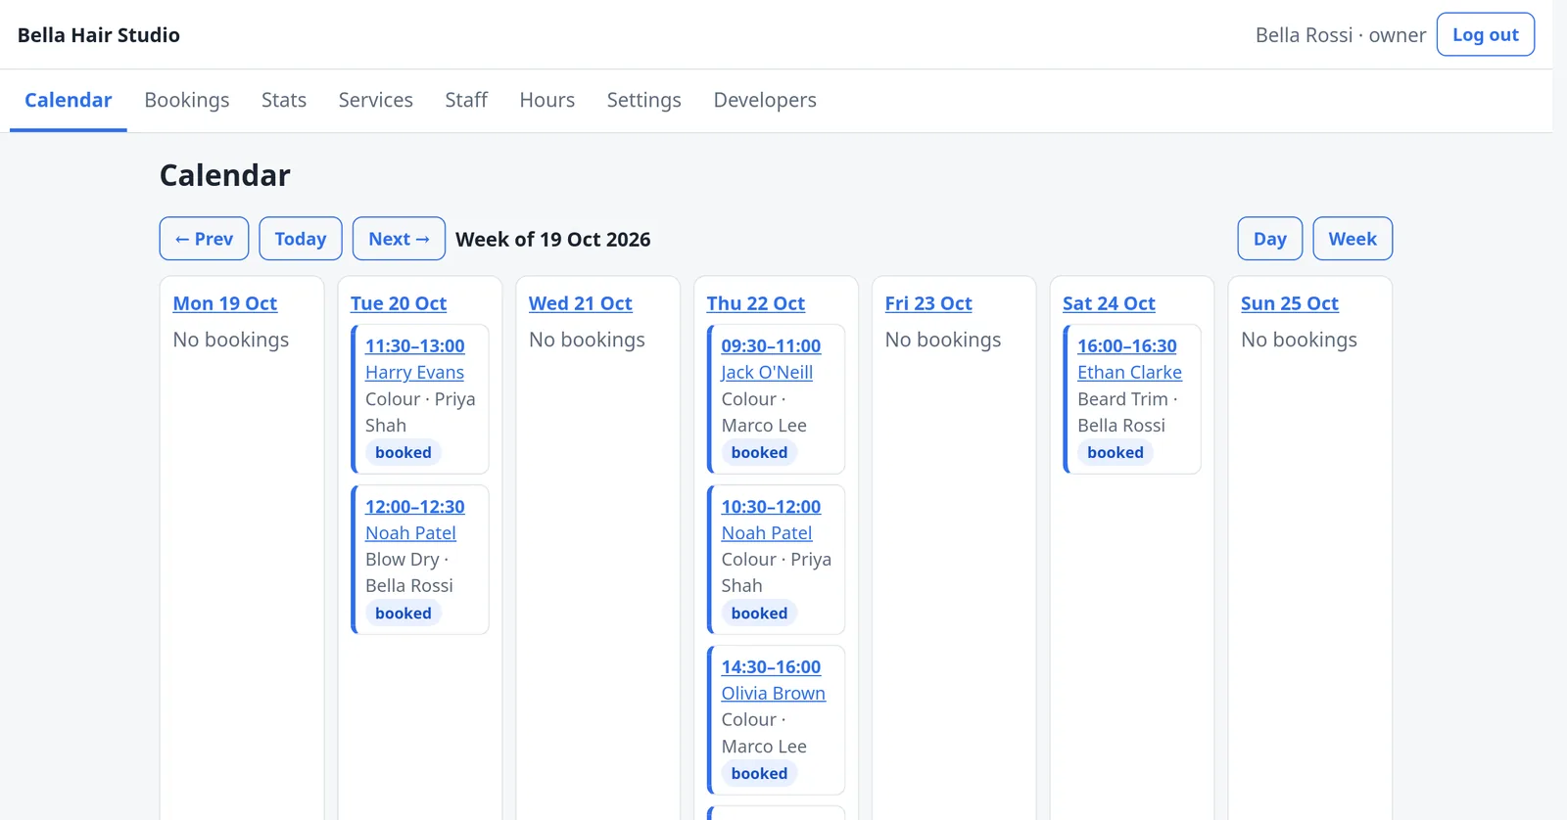
Task: Go to the Services tab
Action: 375,100
